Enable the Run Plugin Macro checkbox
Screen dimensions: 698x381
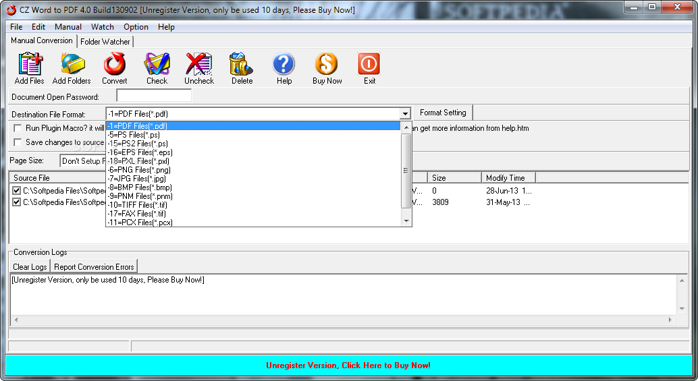pyautogui.click(x=18, y=129)
